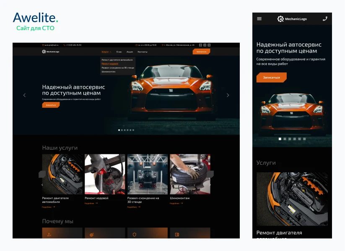Screen dimensions: 345x251
Task: Click the Записаться button in desktop hero section
Action: coord(51,105)
